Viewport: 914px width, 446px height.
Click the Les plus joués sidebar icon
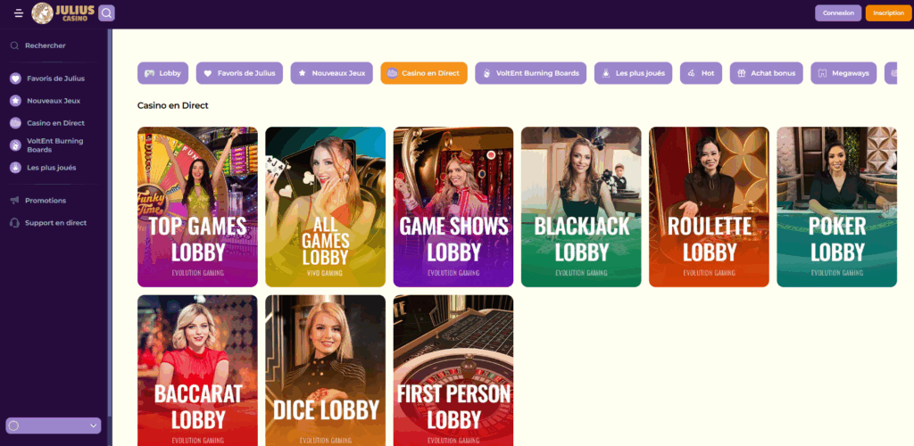tap(16, 168)
